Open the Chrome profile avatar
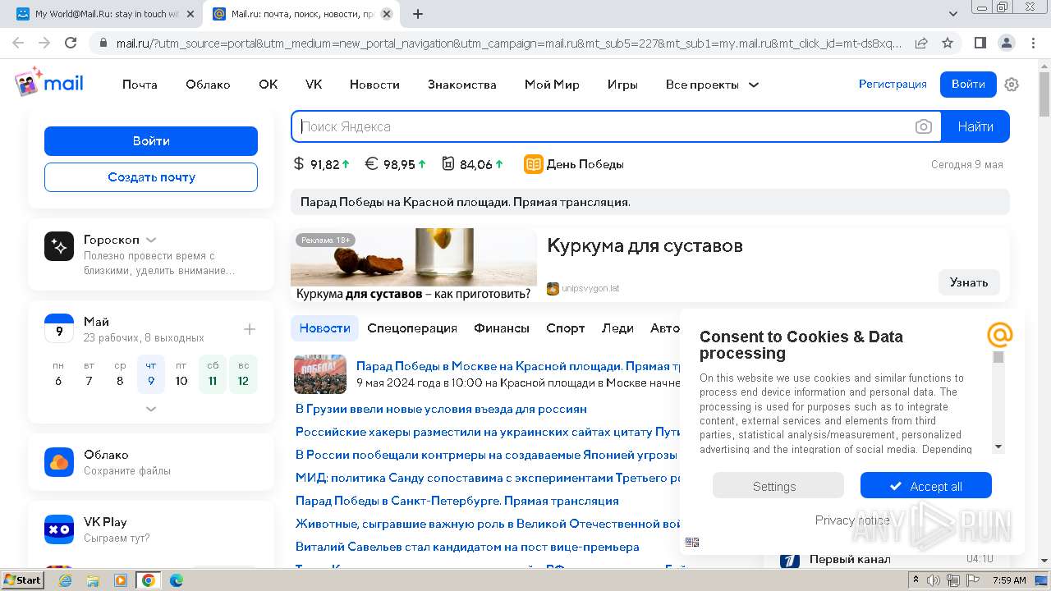Screen dimensions: 1051x591 pos(1006,43)
